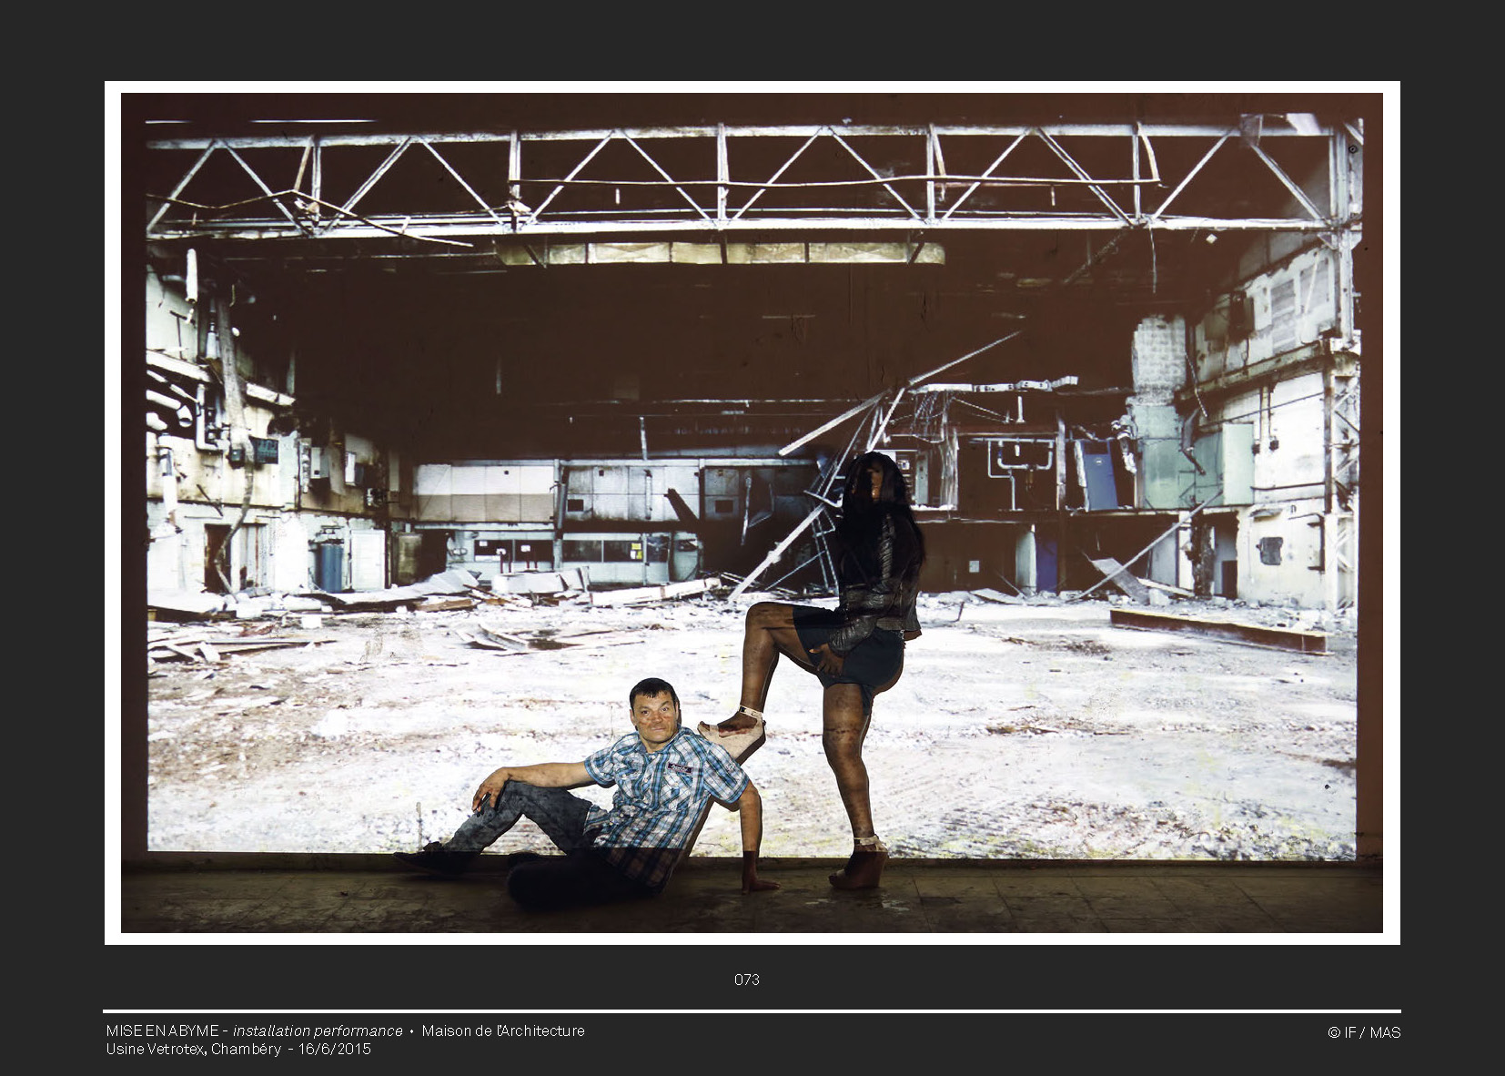Click the page number 073
The width and height of the screenshot is (1505, 1076).
(746, 980)
